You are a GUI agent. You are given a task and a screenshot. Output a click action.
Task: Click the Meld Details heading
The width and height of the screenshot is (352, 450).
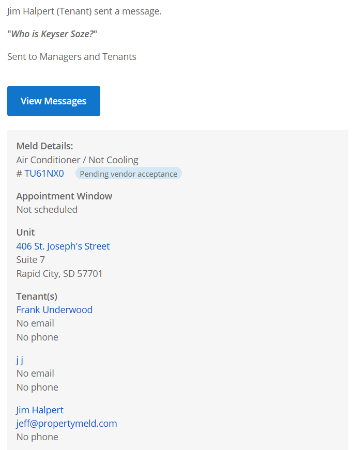point(44,146)
